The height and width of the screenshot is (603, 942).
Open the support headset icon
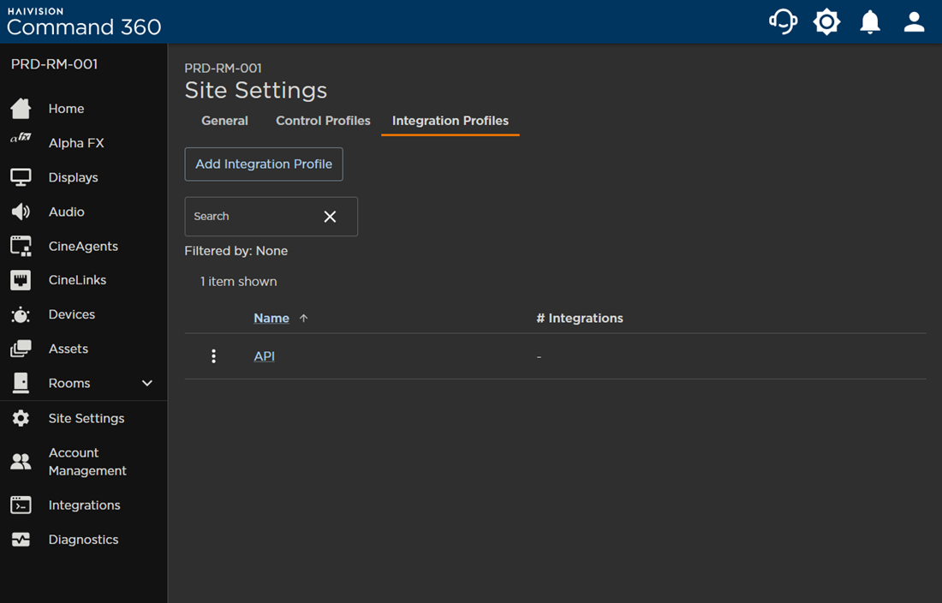coord(784,22)
